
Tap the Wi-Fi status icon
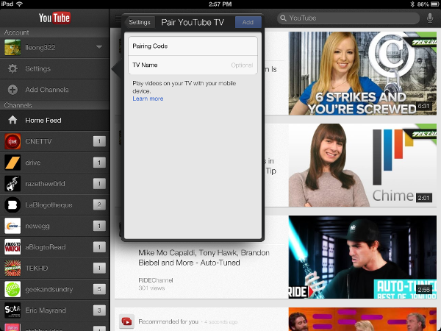click(x=19, y=4)
